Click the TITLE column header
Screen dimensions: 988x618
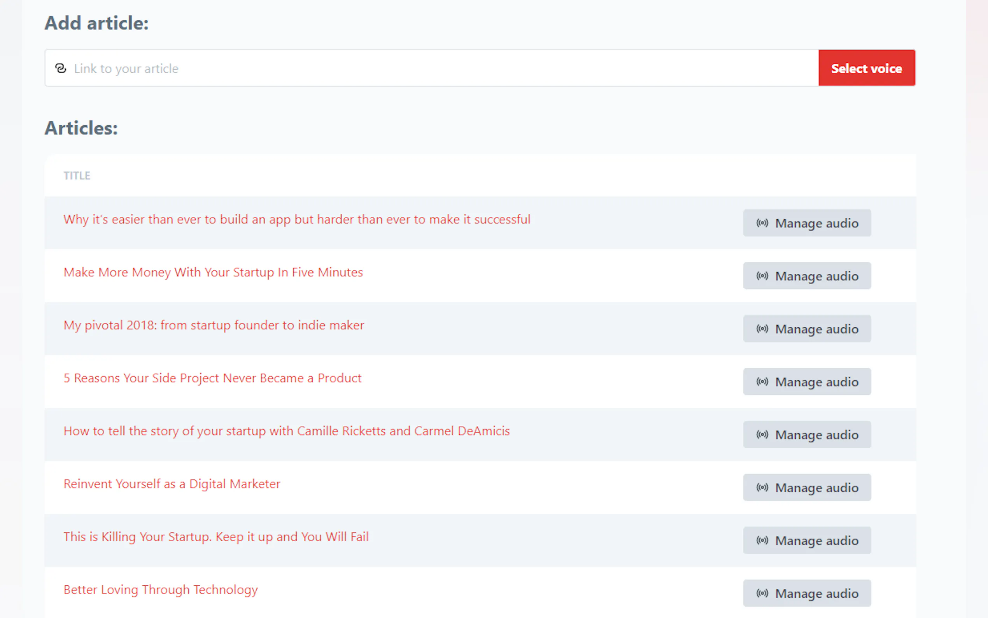pos(77,176)
